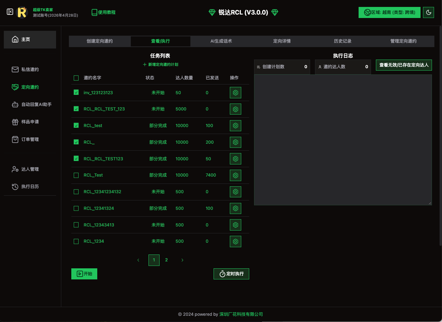Open the 区域: 越南 region selector
The height and width of the screenshot is (322, 442).
pos(389,12)
